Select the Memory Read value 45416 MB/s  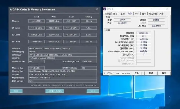pos(37,21)
